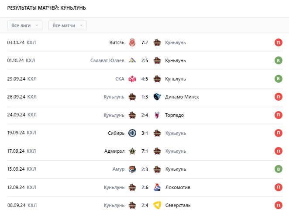Click the Salavat Yulaev team logo
Viewport: 289px width, 214px height.
point(132,60)
